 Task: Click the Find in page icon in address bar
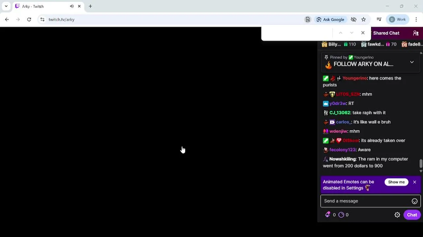coord(308,19)
